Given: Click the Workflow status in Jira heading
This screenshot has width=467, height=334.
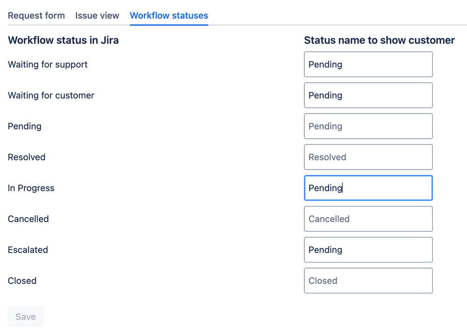Looking at the screenshot, I should 64,40.
